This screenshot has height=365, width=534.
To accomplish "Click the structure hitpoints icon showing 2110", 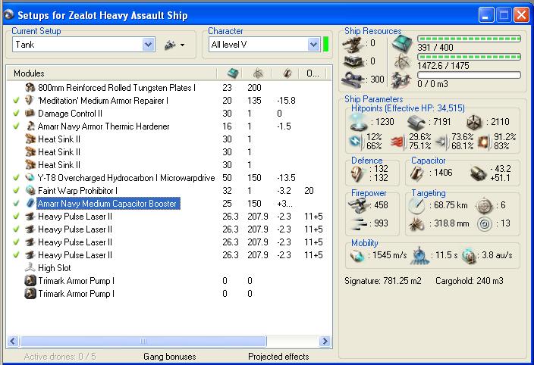I will pyautogui.click(x=474, y=123).
